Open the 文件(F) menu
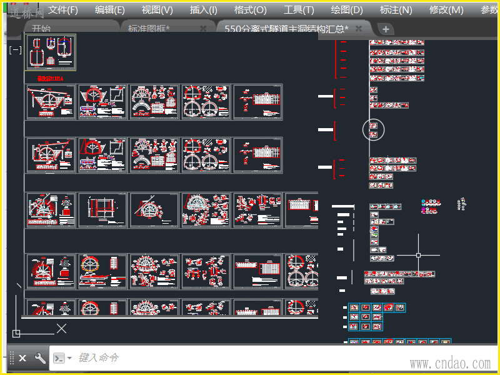Screen dimensions: 500x375 click(x=63, y=10)
